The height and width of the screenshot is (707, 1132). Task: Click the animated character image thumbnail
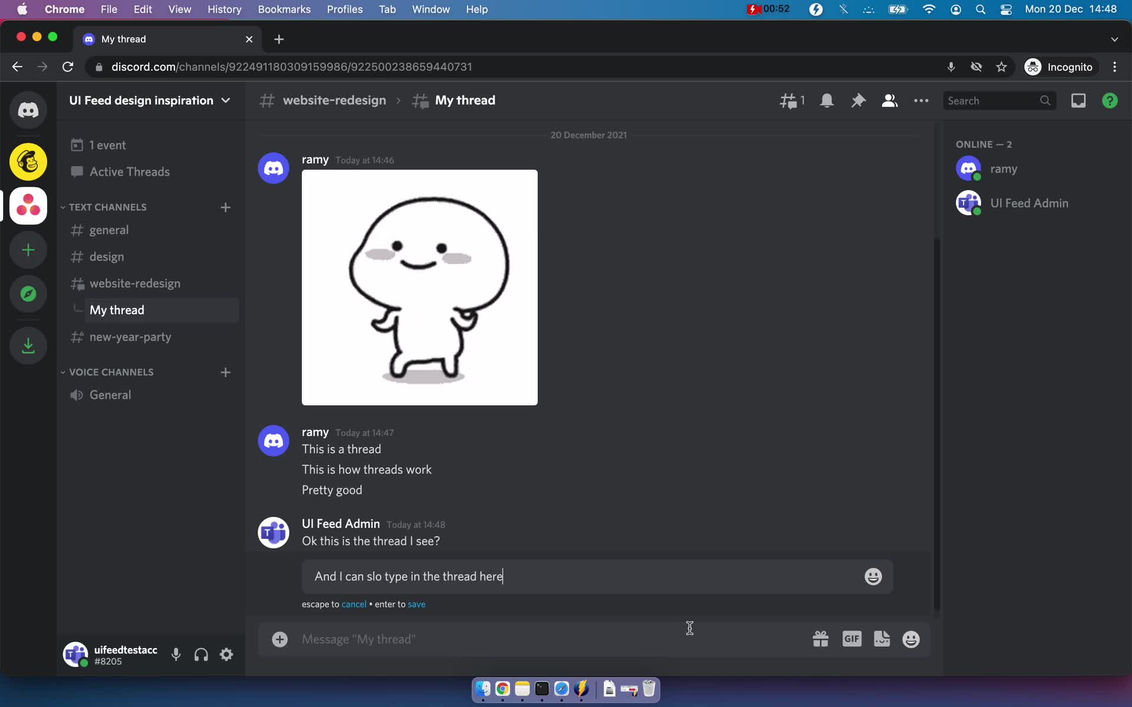(x=419, y=287)
